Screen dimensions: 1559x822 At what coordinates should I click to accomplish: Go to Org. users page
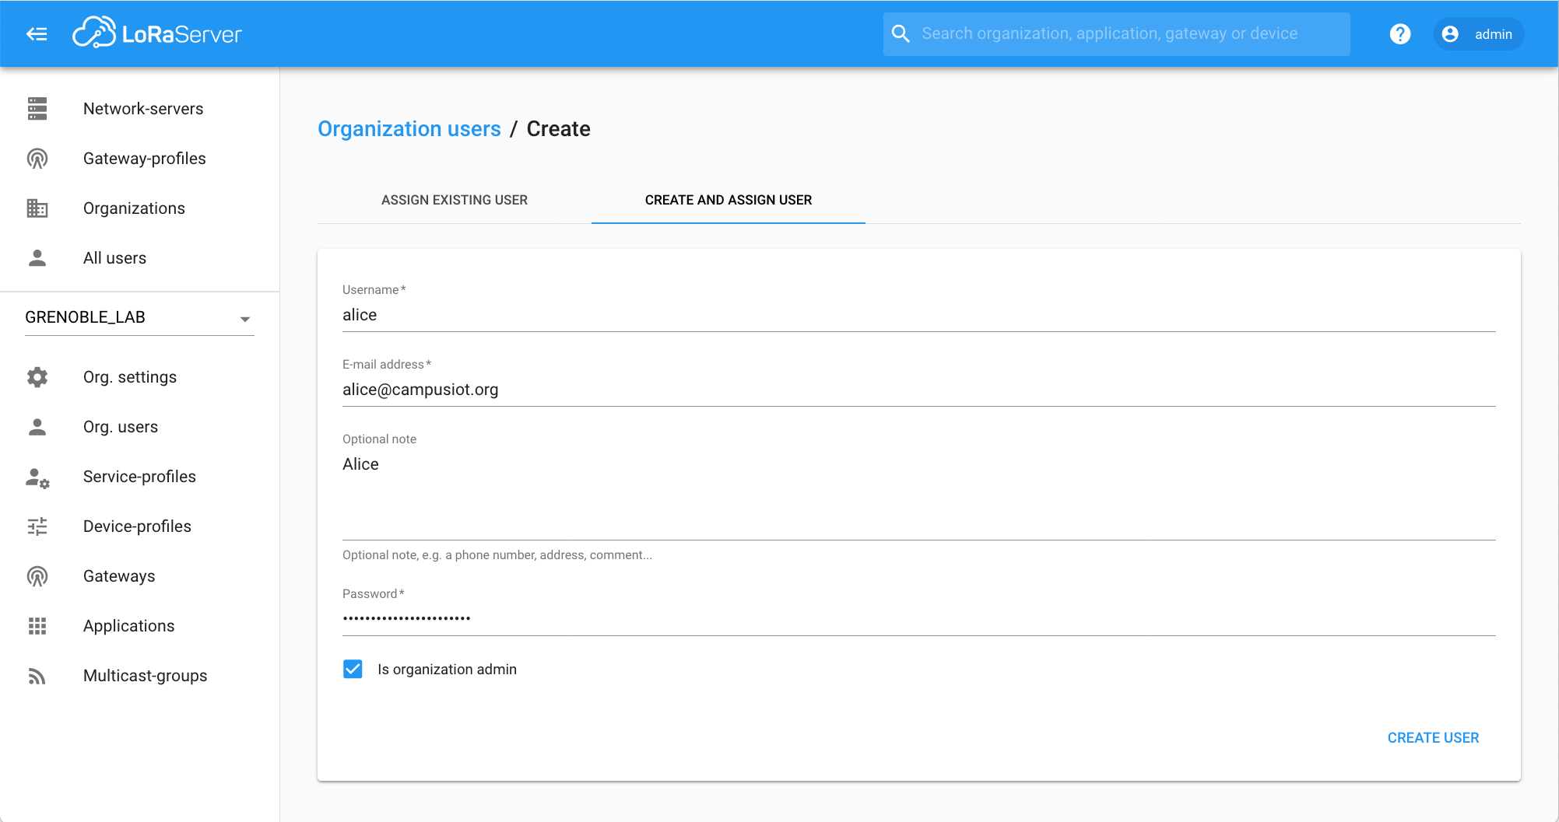tap(140, 427)
